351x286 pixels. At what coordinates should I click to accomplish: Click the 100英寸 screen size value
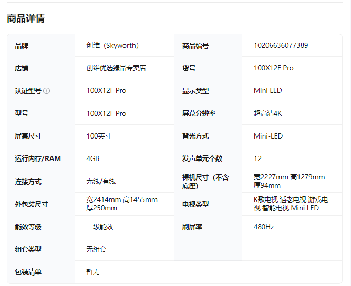pyautogui.click(x=99, y=136)
